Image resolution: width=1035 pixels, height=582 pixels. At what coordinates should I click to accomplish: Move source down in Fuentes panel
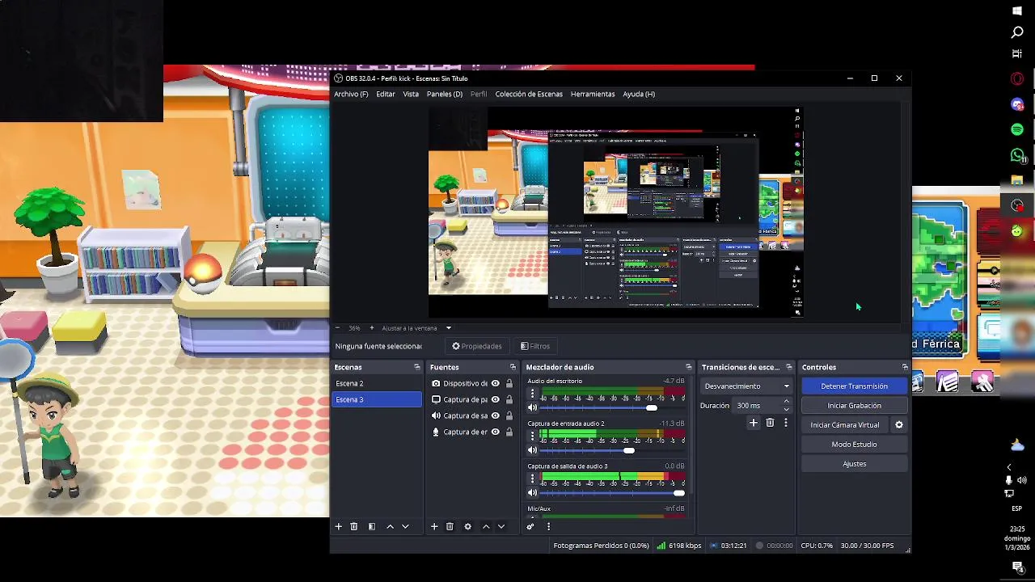pos(501,526)
